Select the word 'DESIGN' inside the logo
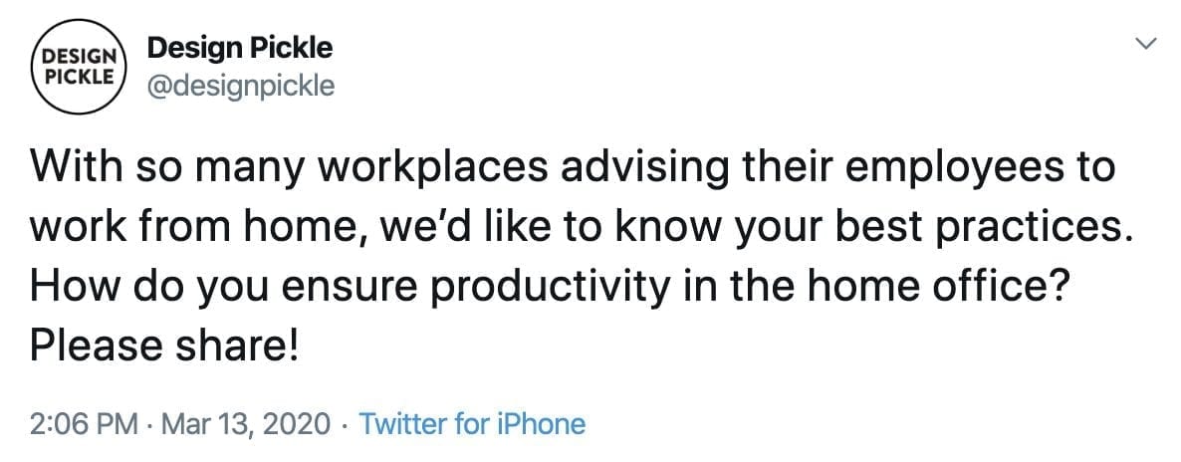The width and height of the screenshot is (1181, 462). click(x=78, y=57)
